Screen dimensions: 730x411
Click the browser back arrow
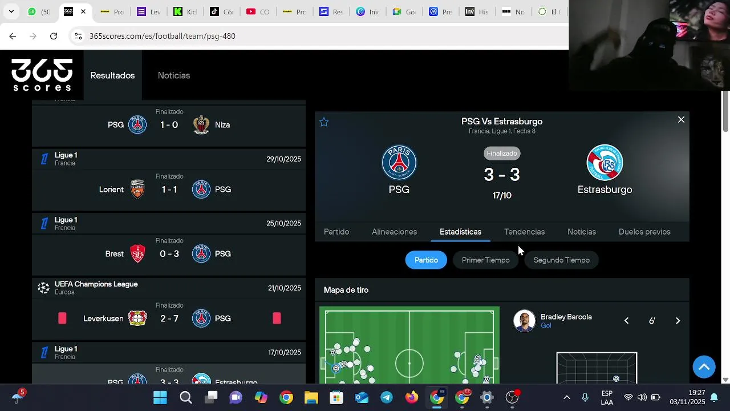(x=13, y=36)
